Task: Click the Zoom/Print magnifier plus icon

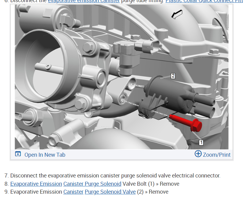Action: click(198, 154)
